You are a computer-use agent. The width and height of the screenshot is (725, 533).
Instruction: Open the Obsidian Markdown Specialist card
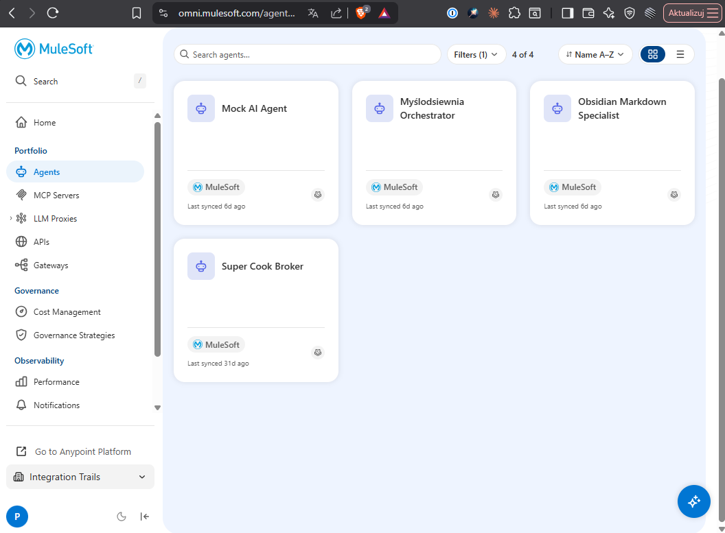(x=612, y=153)
